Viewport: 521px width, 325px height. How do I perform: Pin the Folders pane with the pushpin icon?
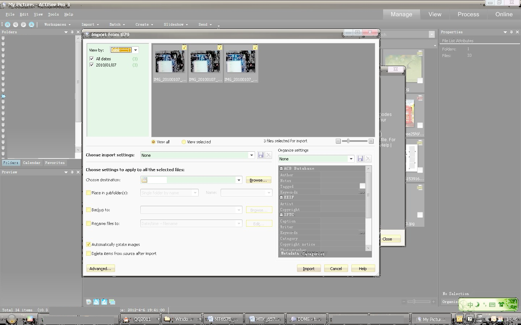click(x=72, y=32)
